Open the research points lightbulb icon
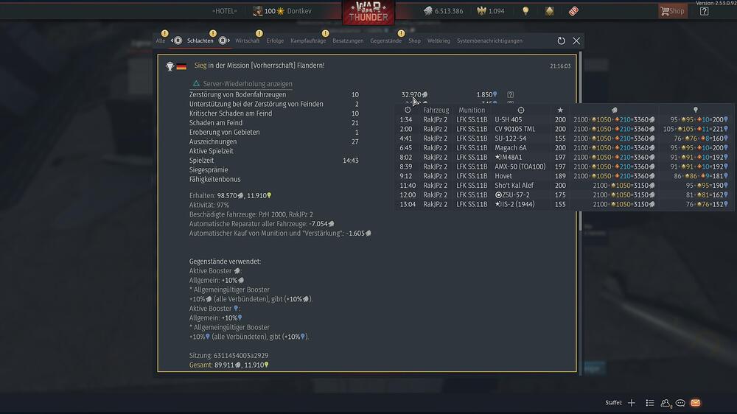This screenshot has width=737, height=414. pyautogui.click(x=525, y=11)
